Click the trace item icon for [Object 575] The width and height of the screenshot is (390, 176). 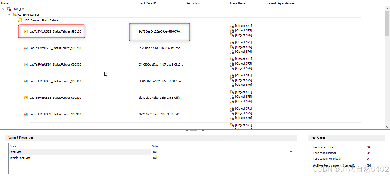point(232,30)
